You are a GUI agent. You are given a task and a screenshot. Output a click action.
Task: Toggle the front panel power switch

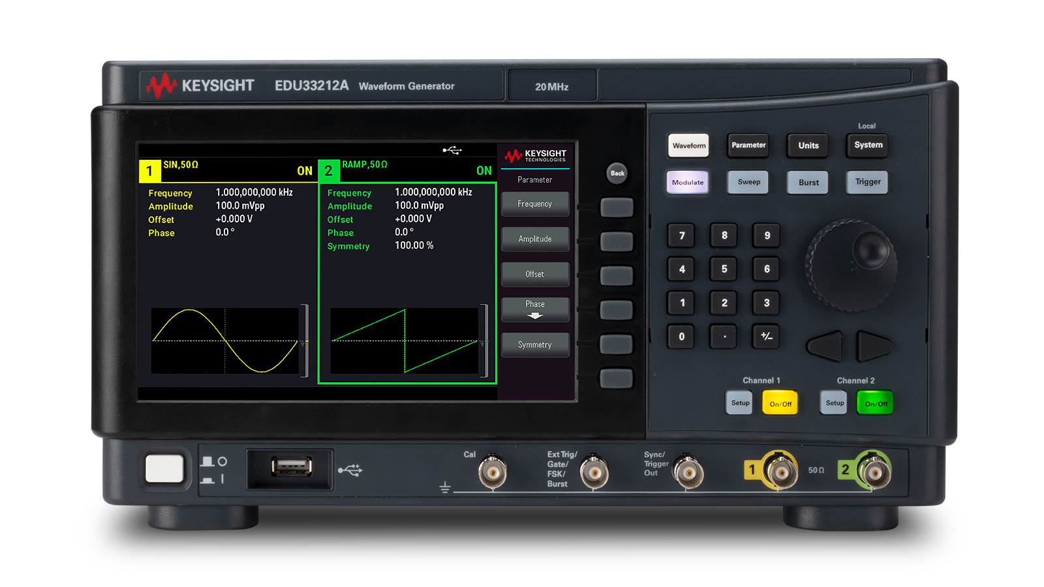click(164, 469)
